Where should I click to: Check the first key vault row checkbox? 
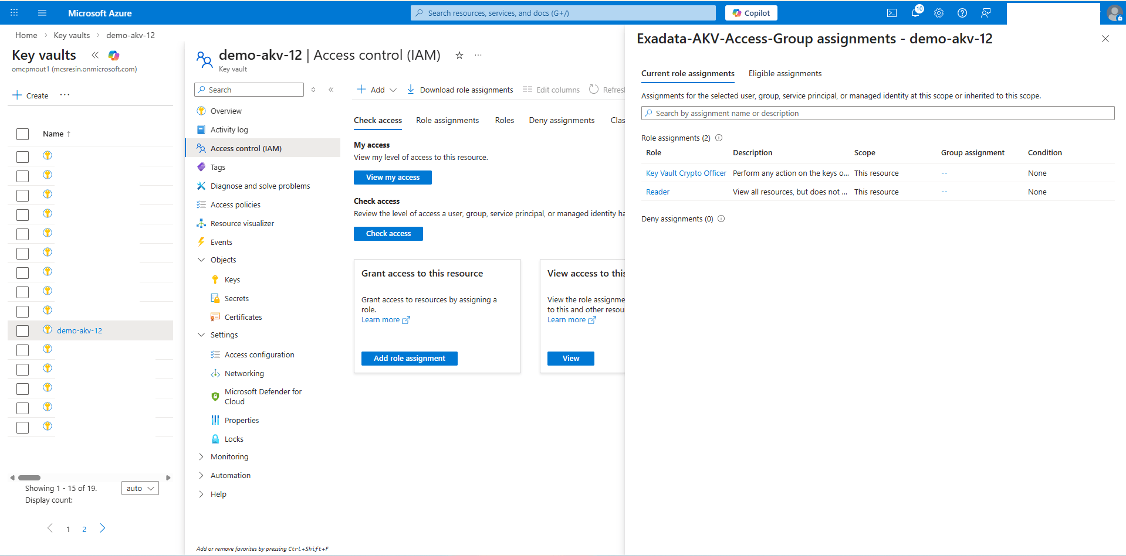coord(22,156)
